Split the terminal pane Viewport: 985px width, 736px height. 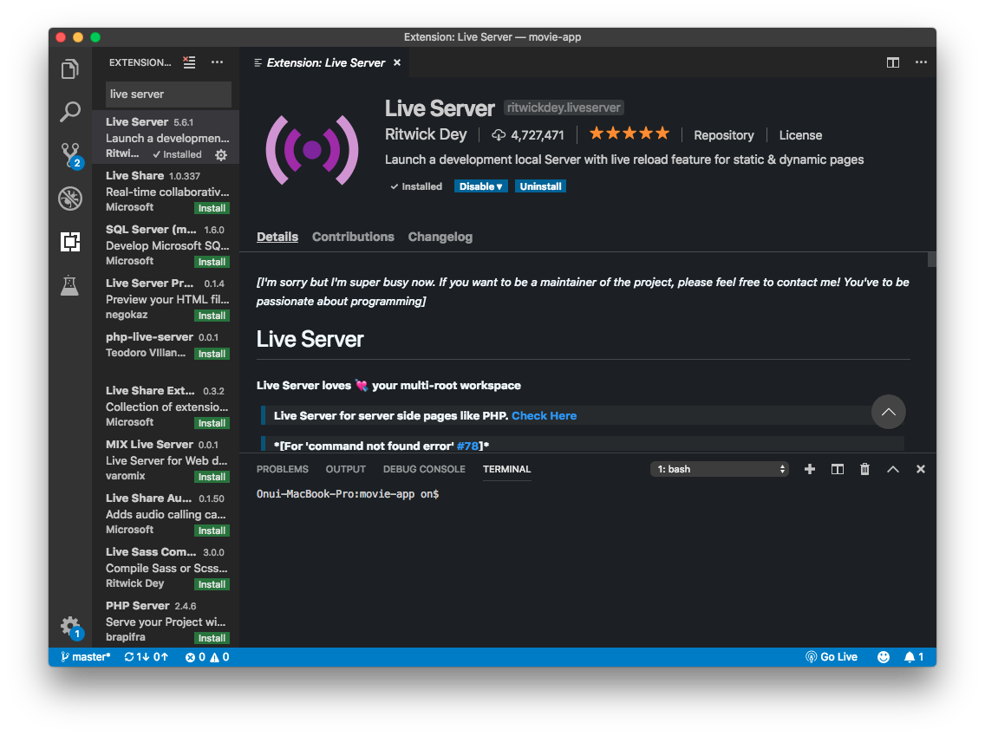[x=838, y=469]
